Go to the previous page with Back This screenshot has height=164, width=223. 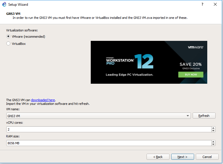158,157
